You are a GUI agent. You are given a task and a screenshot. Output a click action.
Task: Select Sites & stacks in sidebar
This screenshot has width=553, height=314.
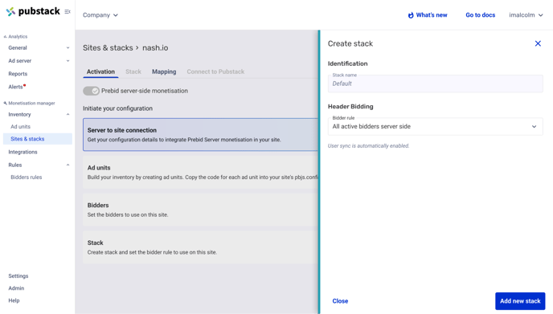[38, 139]
